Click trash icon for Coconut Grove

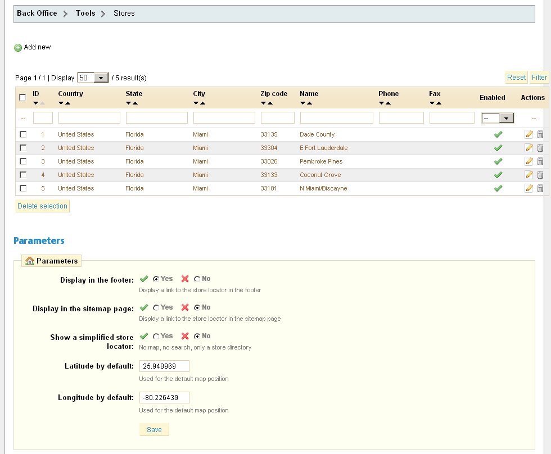pyautogui.click(x=540, y=175)
